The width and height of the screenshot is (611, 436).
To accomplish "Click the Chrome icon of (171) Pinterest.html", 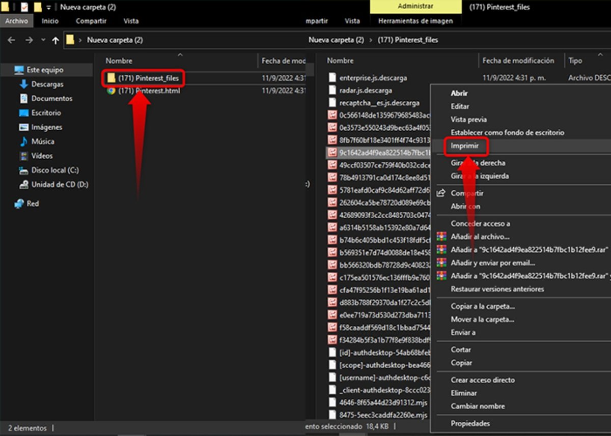I will click(111, 91).
